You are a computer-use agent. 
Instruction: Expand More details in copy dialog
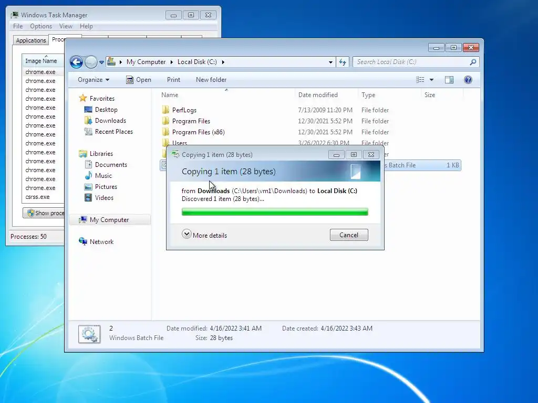tap(204, 235)
